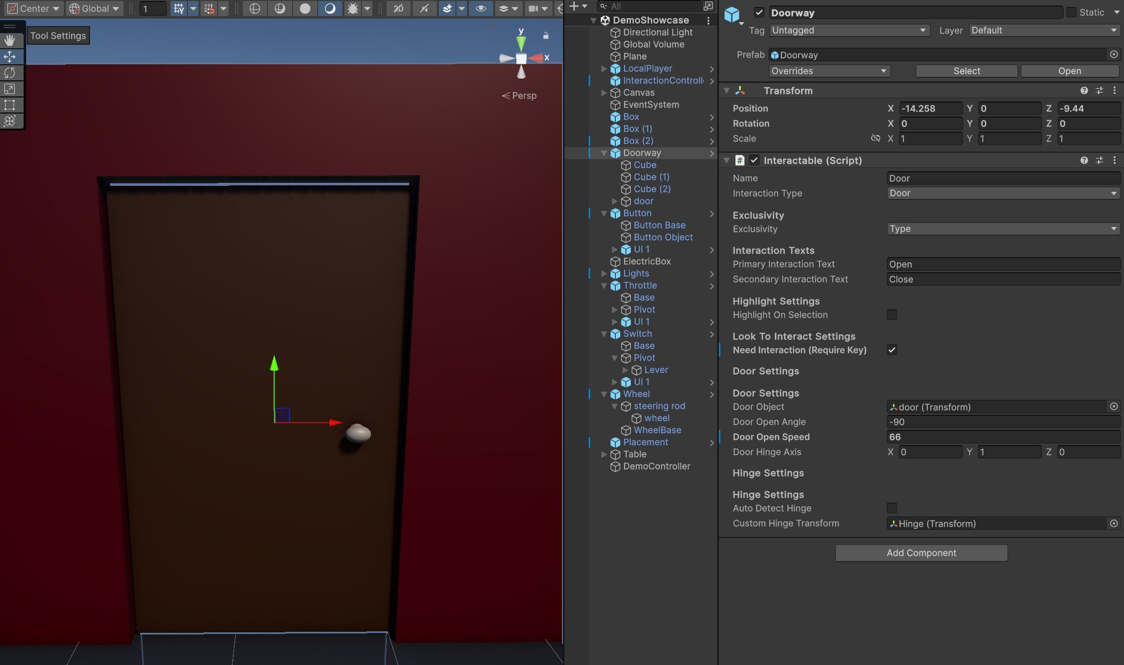Click the green Y axis gizmo cone
The width and height of the screenshot is (1124, 665).
pyautogui.click(x=521, y=44)
